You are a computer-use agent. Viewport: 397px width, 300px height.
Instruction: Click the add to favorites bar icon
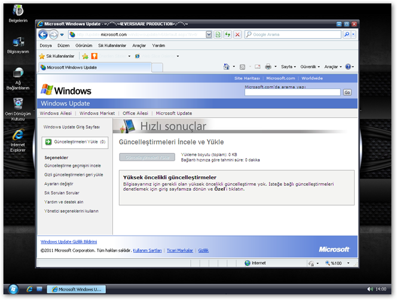pyautogui.click(x=85, y=56)
